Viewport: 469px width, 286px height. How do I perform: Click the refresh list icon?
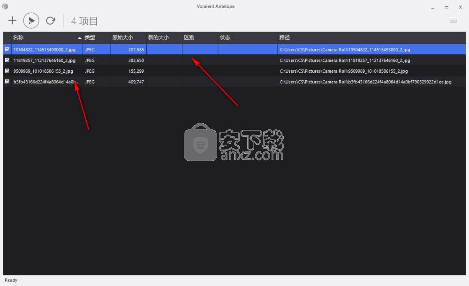[51, 21]
